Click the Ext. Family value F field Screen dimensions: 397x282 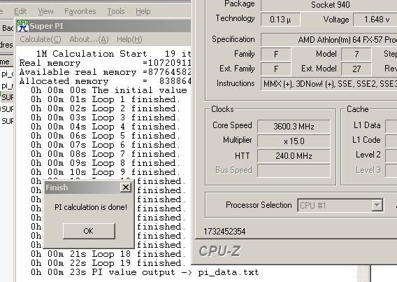coord(276,69)
